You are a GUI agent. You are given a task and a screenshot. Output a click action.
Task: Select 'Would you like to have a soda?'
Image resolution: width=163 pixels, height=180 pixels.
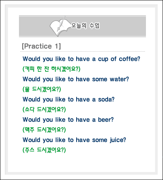click(69, 99)
